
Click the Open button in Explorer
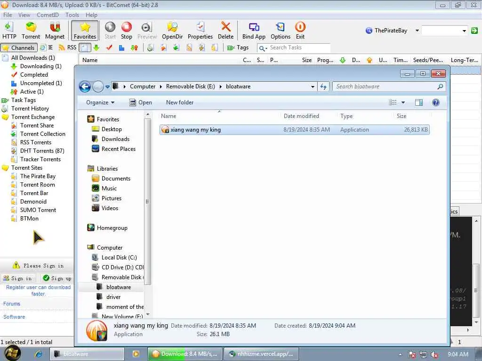tap(141, 102)
